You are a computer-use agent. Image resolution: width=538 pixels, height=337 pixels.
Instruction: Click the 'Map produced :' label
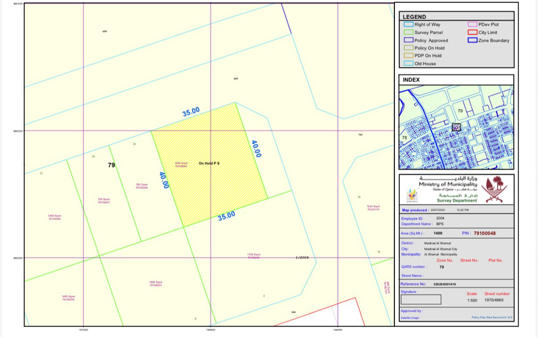click(x=415, y=210)
